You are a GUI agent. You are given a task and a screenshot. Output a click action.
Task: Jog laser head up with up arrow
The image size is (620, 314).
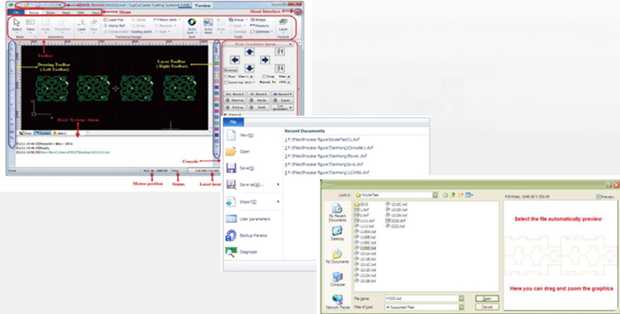pyautogui.click(x=250, y=52)
